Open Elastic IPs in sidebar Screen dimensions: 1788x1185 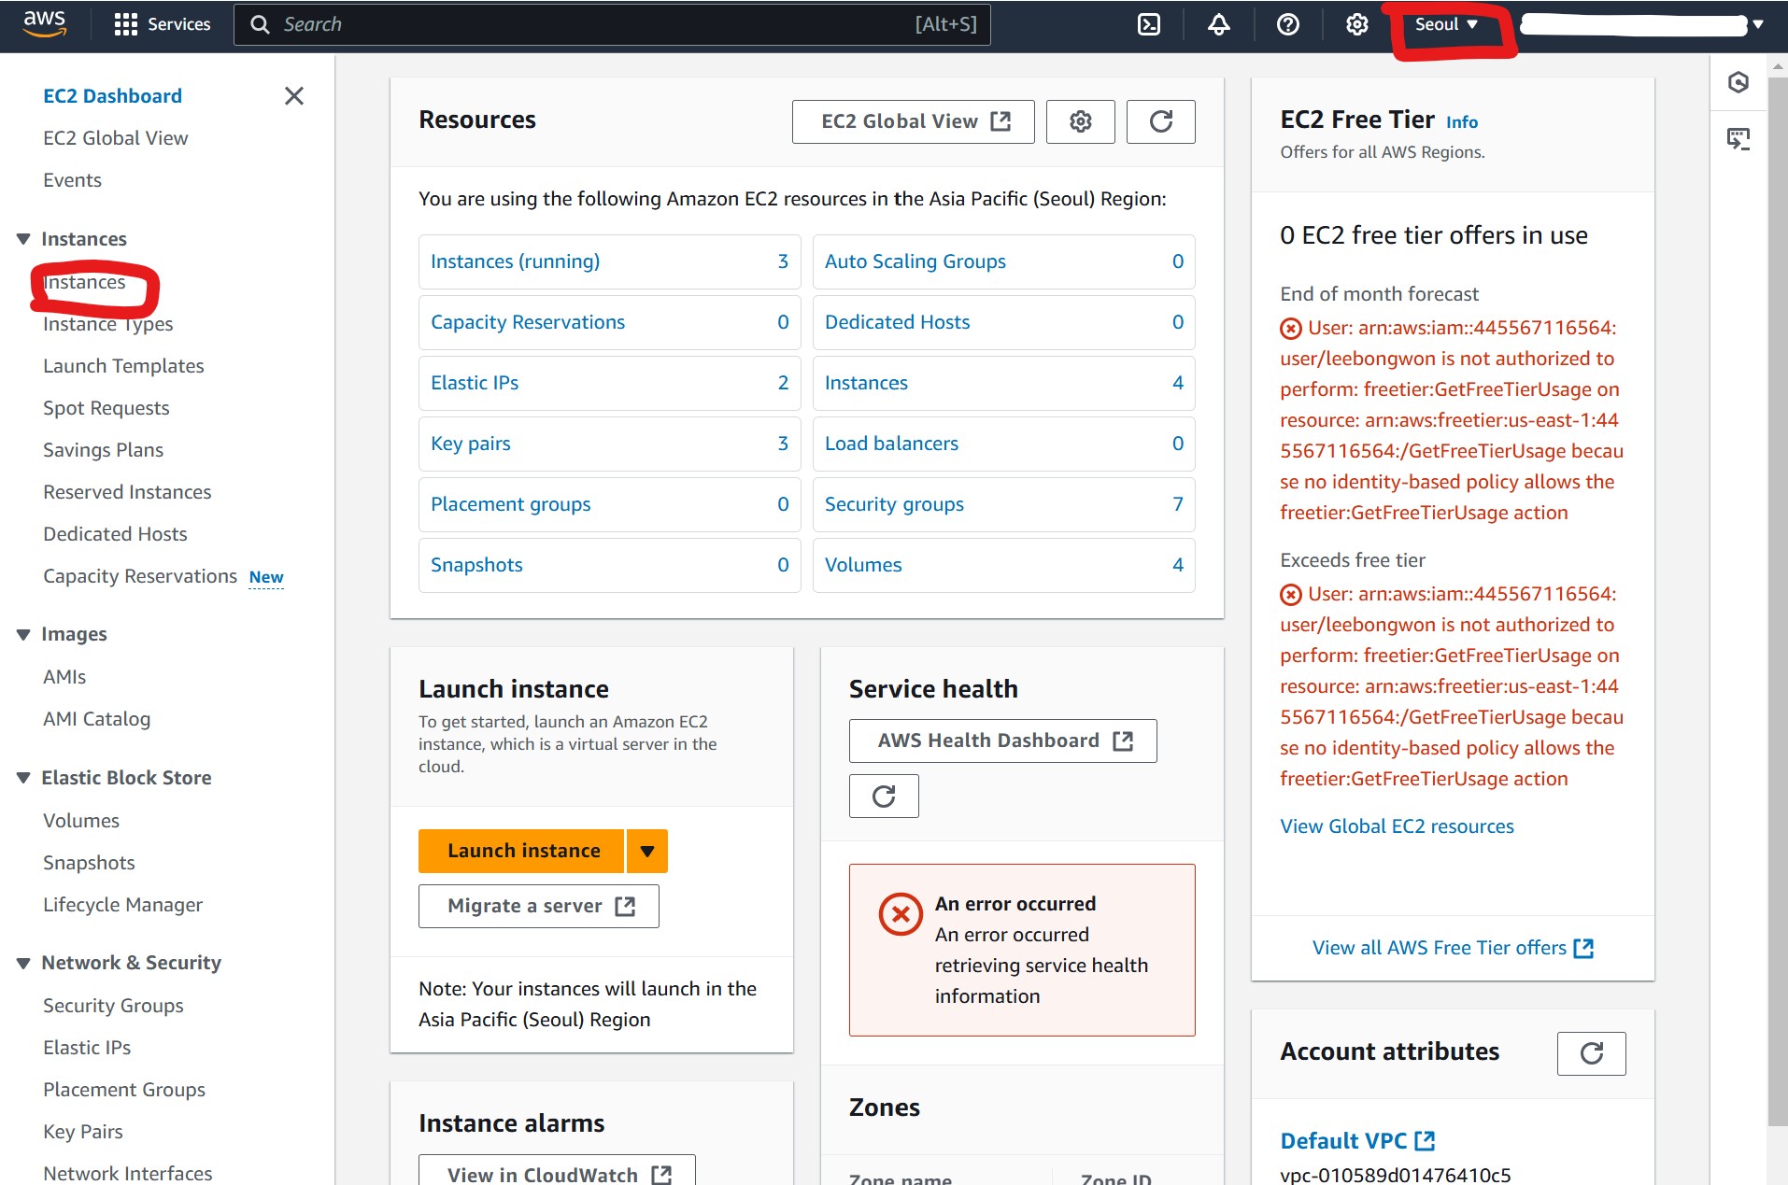click(x=87, y=1048)
